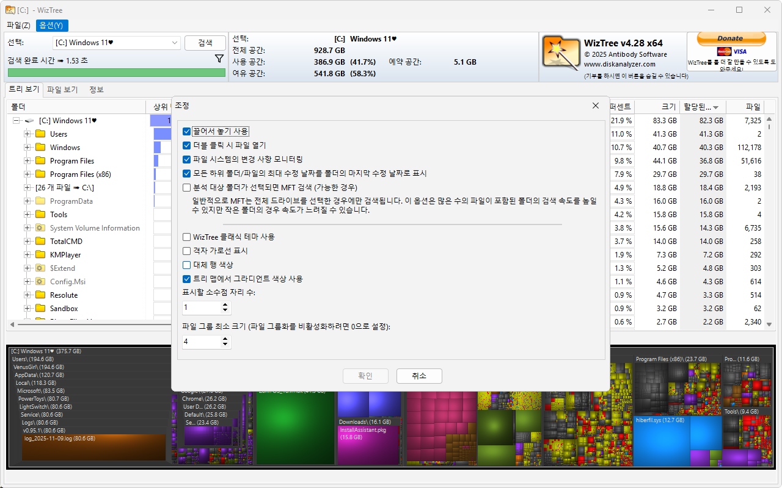Open the 파일(Z) menu
The width and height of the screenshot is (782, 488).
18,25
